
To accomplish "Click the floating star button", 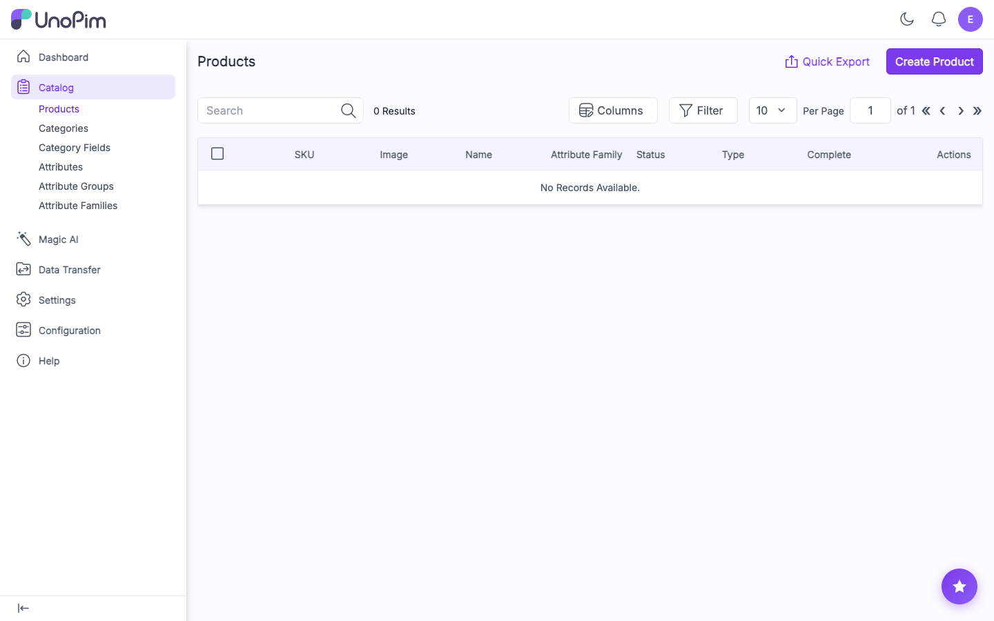I will (x=959, y=586).
